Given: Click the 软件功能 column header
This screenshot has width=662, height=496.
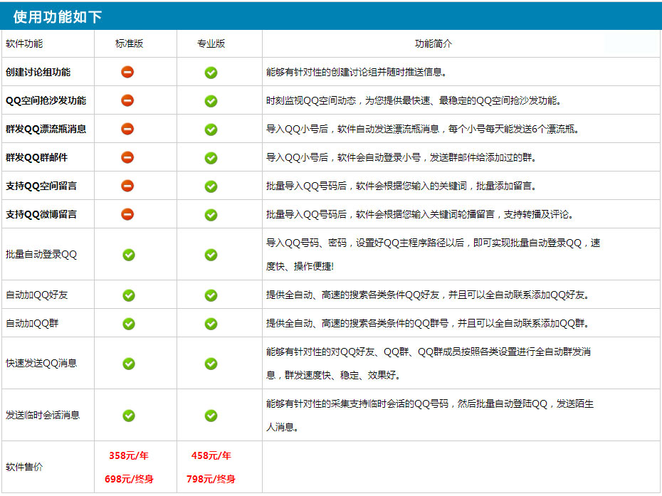Looking at the screenshot, I should 24,43.
